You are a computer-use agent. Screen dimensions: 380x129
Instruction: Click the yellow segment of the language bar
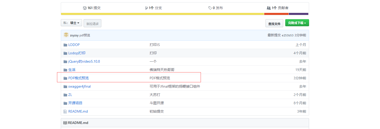(162, 14)
